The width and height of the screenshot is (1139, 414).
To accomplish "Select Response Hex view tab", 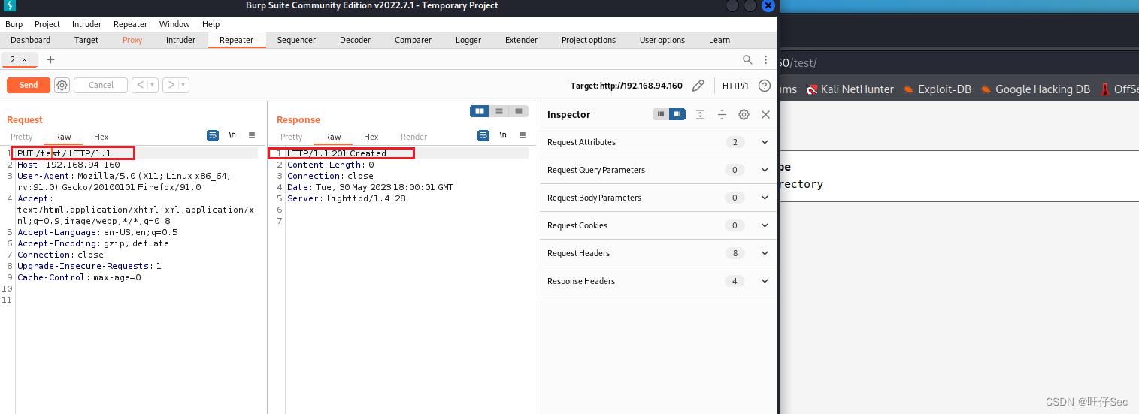I will pos(371,137).
